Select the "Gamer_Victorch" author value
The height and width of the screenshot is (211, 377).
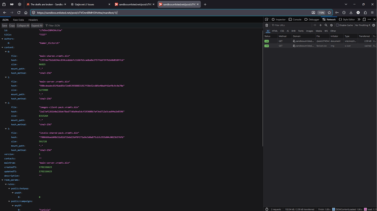[49, 43]
